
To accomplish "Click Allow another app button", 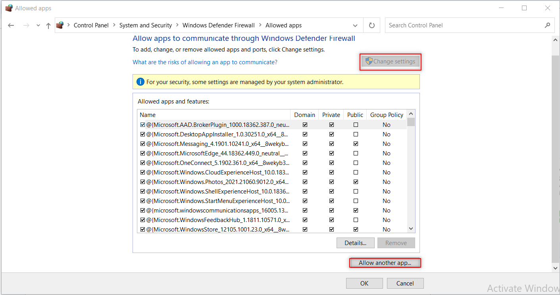I will pos(385,262).
